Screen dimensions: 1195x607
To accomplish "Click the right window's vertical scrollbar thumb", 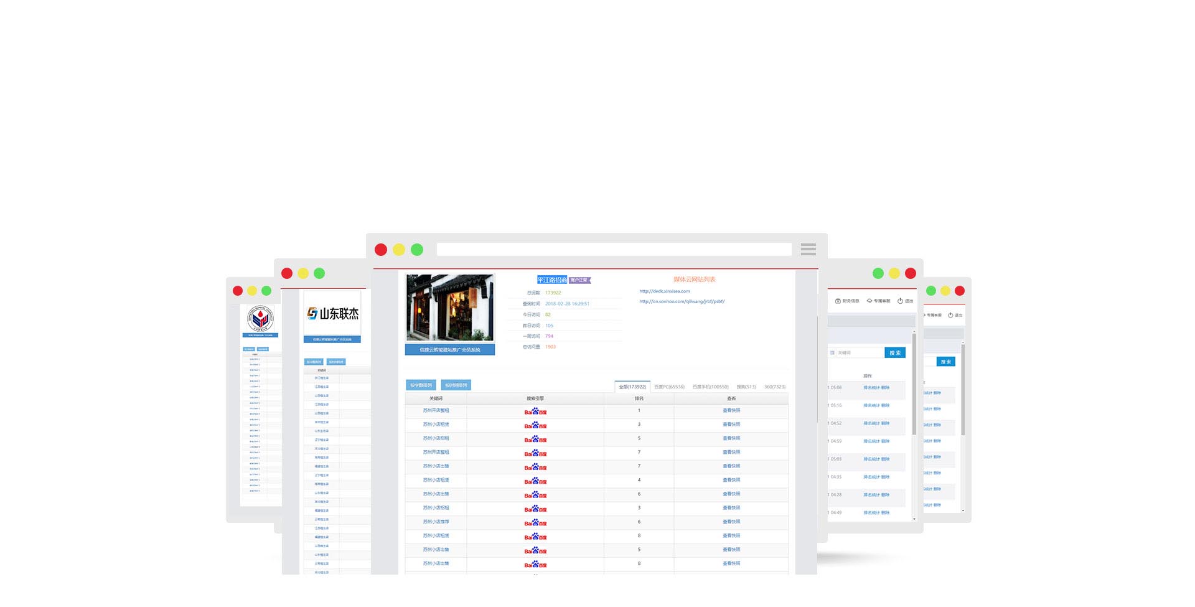I will tap(914, 385).
